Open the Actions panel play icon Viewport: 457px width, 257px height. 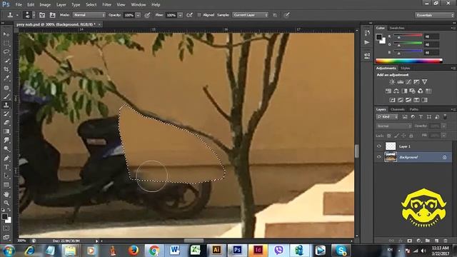point(367,43)
